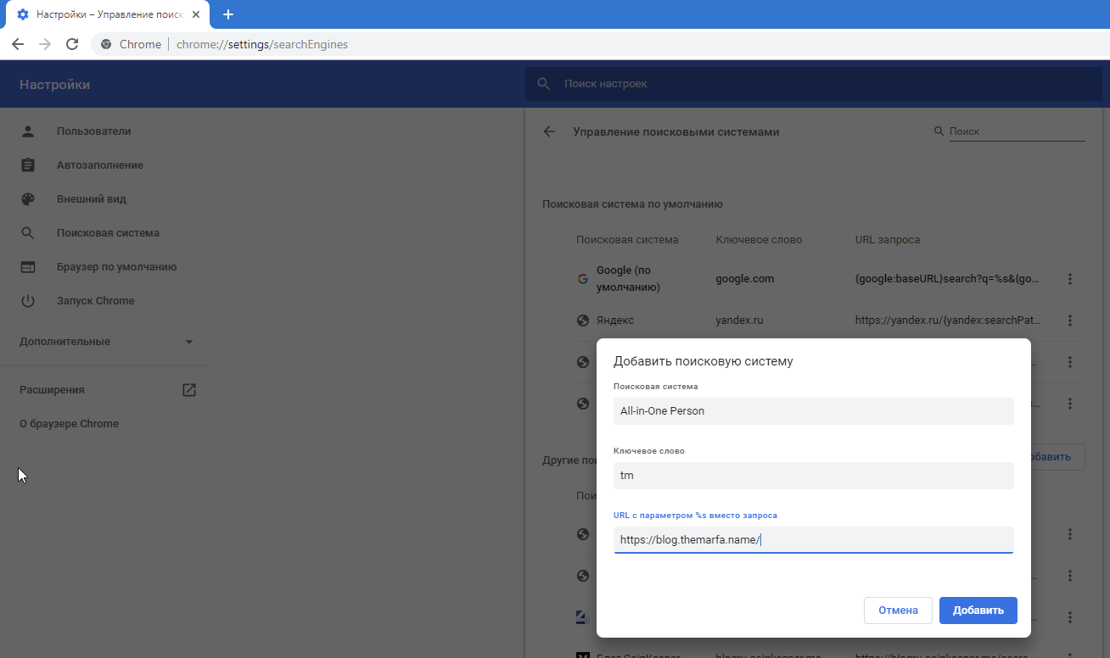Viewport: 1110px width, 658px height.
Task: Expand the Дополнительные section
Action: pos(105,342)
